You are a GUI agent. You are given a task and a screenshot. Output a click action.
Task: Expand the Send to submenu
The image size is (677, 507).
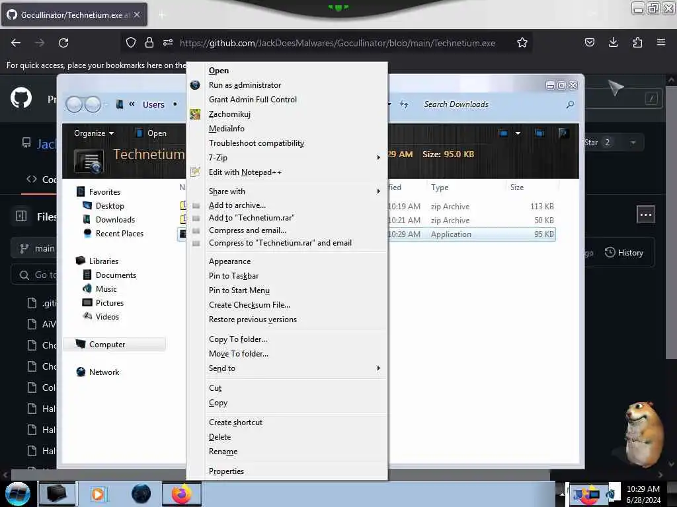click(287, 368)
